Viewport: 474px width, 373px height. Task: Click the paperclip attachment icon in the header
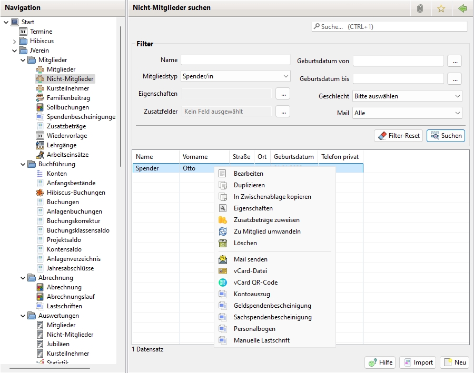click(x=420, y=8)
